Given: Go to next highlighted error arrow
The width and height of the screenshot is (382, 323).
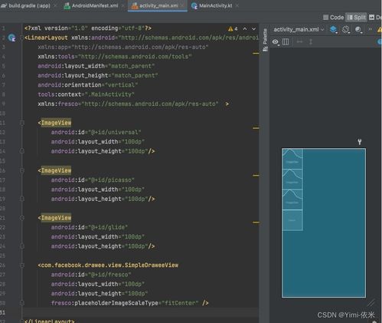Looking at the screenshot, I should (253, 29).
